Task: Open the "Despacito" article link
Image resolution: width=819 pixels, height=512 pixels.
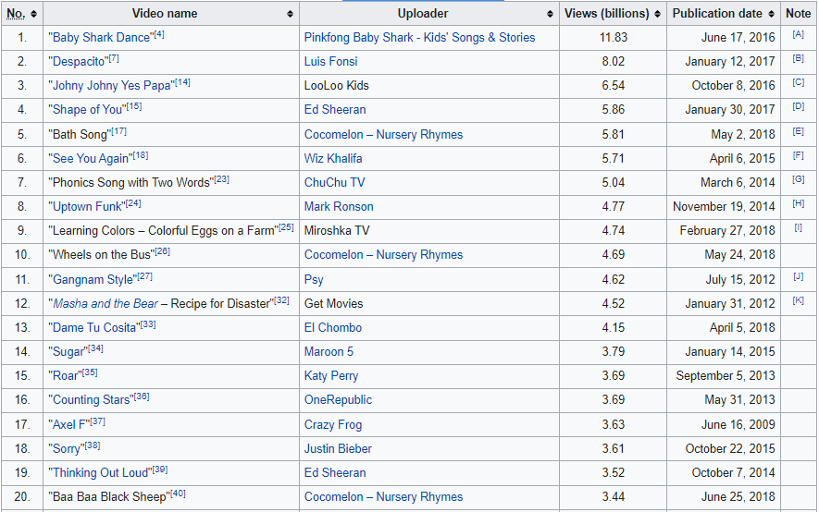Action: [79, 62]
